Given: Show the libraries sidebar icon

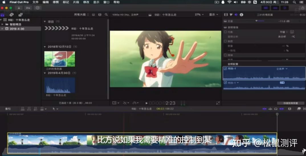Looking at the screenshot, I should click(x=2, y=15).
